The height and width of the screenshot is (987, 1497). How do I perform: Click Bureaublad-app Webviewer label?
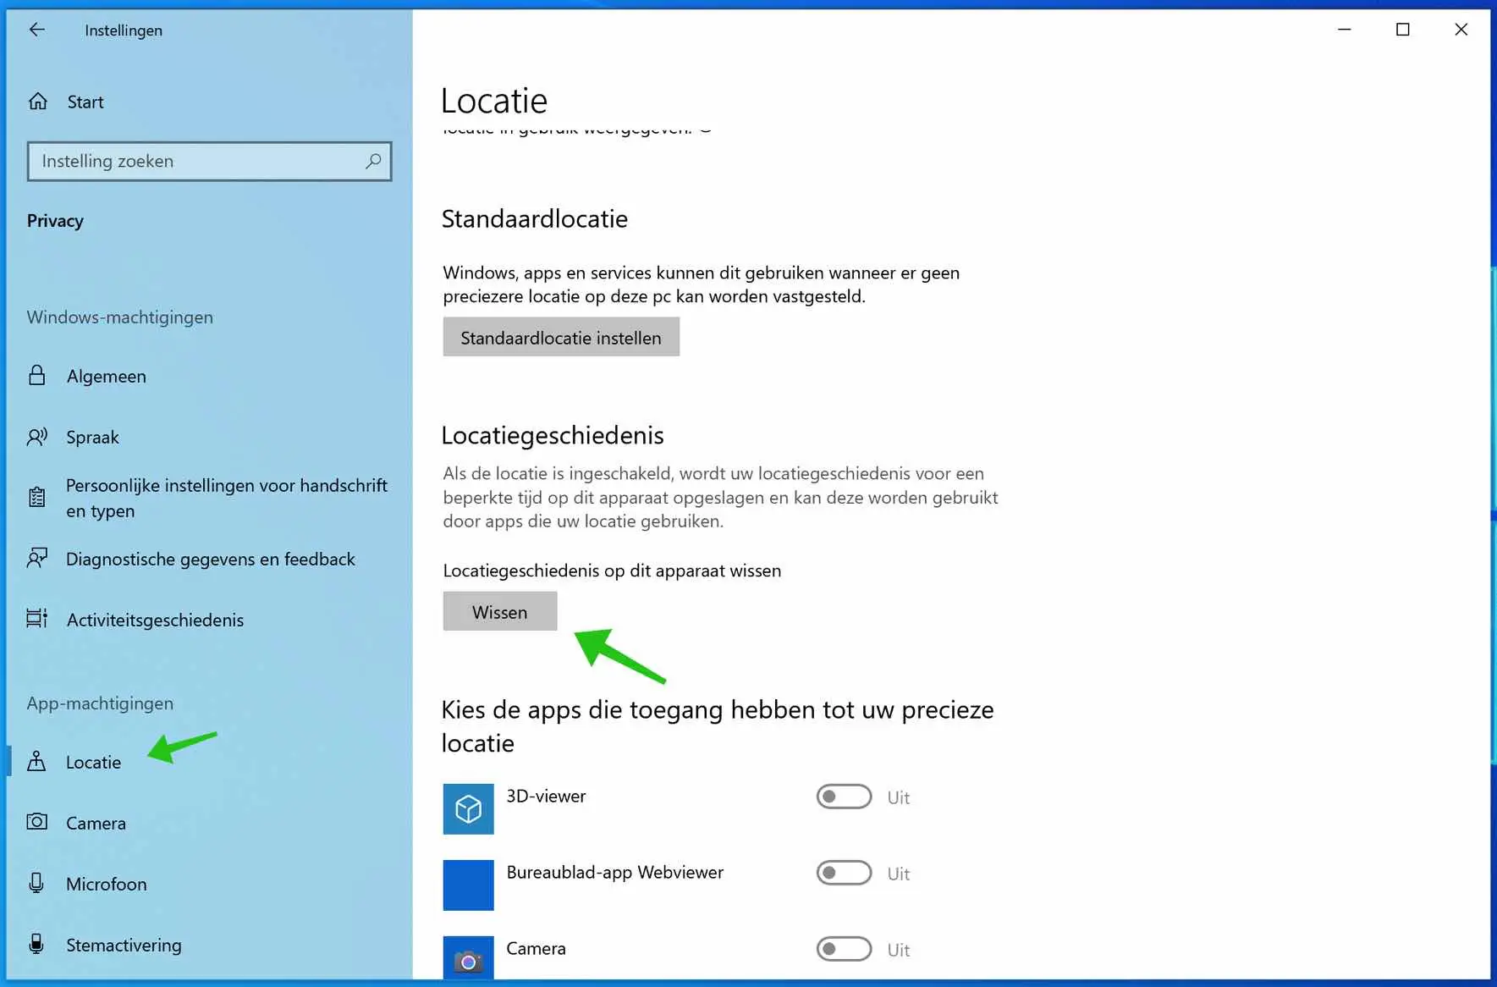pyautogui.click(x=615, y=872)
